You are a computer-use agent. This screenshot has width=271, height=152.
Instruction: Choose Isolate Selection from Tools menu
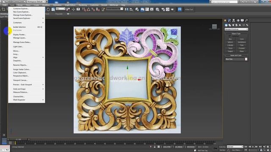pos(27,27)
